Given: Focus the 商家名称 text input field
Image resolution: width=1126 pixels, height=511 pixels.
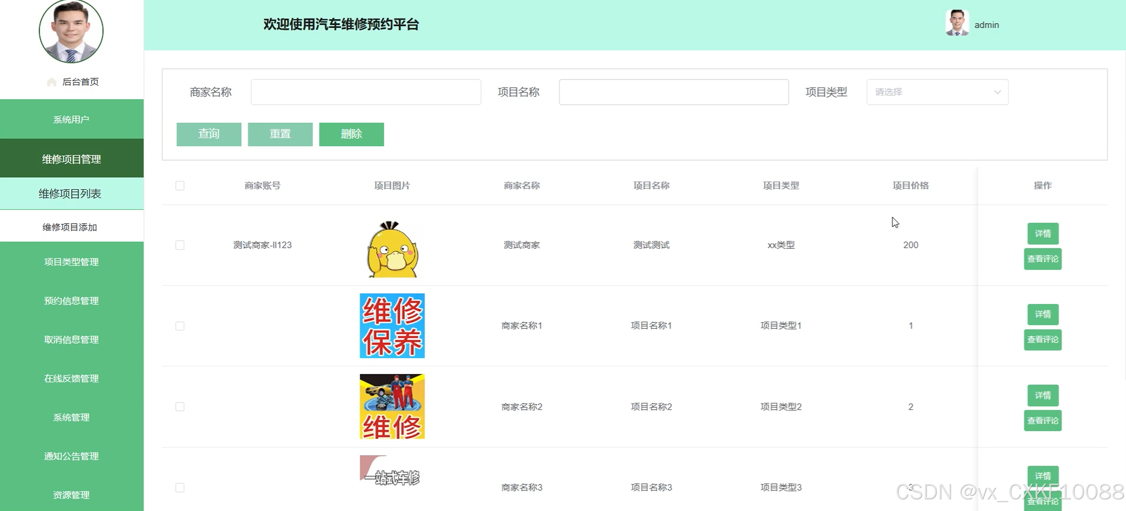Looking at the screenshot, I should (366, 92).
